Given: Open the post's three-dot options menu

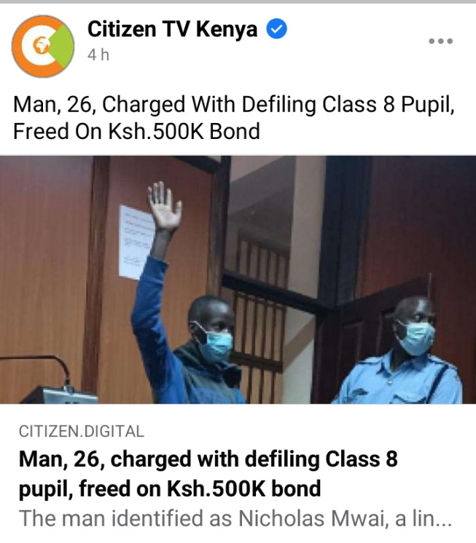Looking at the screenshot, I should coord(440,41).
